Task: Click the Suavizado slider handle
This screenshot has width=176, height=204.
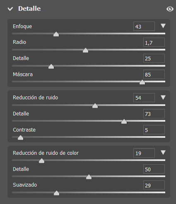Action: (x=56, y=193)
